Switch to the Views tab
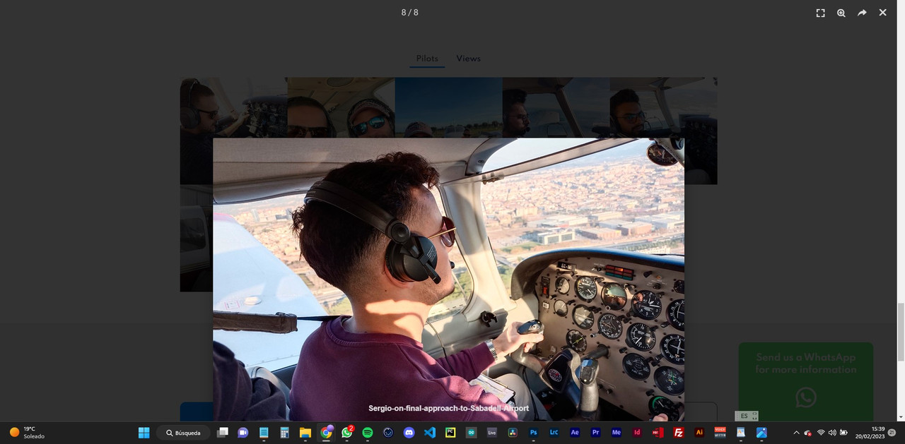Screen dimensions: 905x444 pos(468,59)
